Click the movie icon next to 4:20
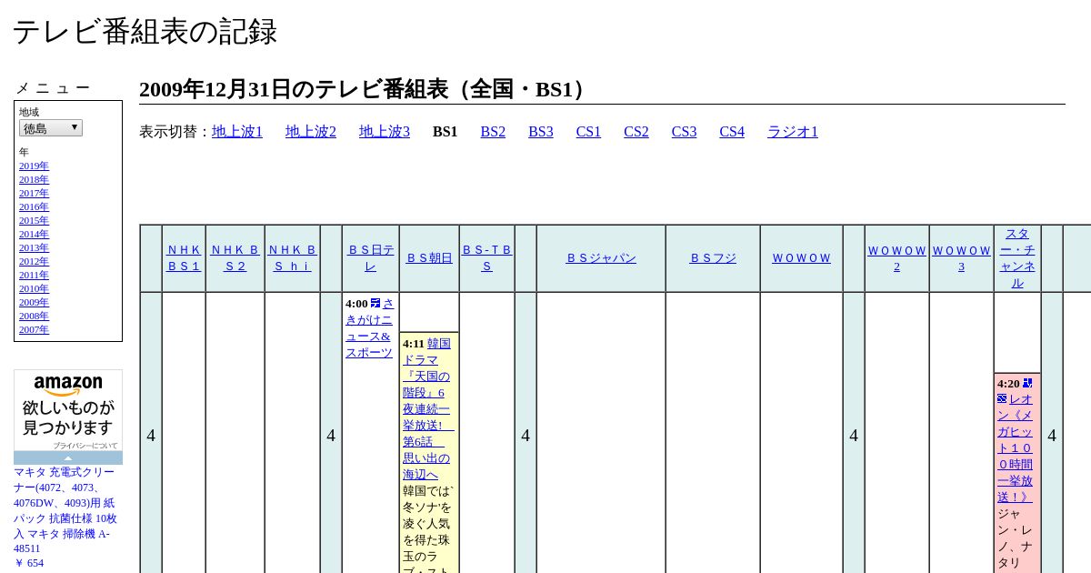Screen dimensions: 1091x573 point(1027,383)
